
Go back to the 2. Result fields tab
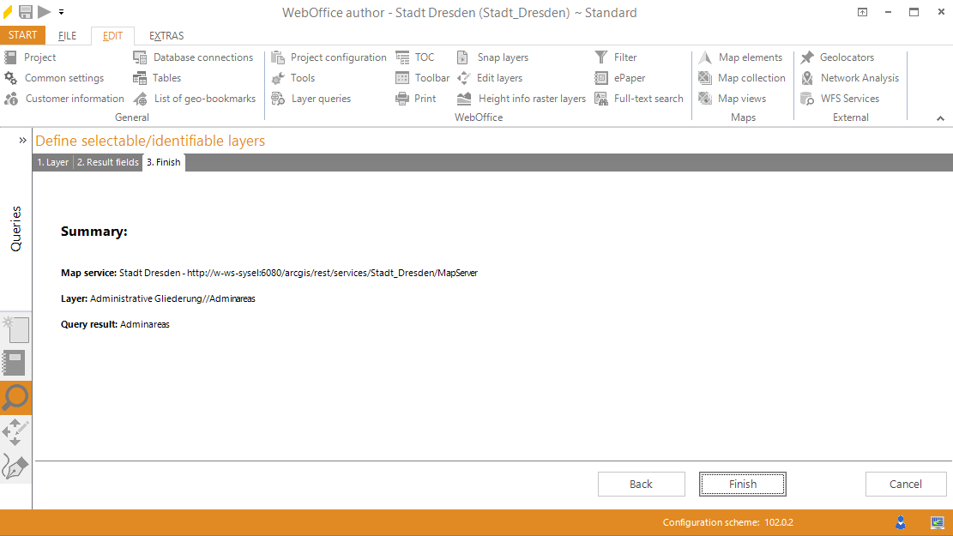(107, 161)
